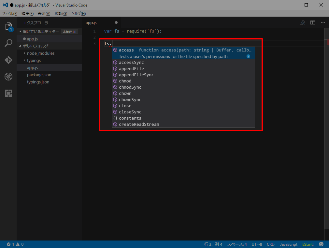Open the Debug view in the activity bar
Image resolution: width=329 pixels, height=248 pixels.
tap(8, 77)
